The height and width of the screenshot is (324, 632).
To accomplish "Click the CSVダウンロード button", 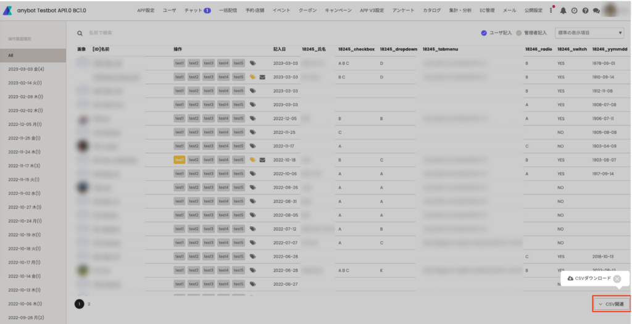I will point(589,278).
